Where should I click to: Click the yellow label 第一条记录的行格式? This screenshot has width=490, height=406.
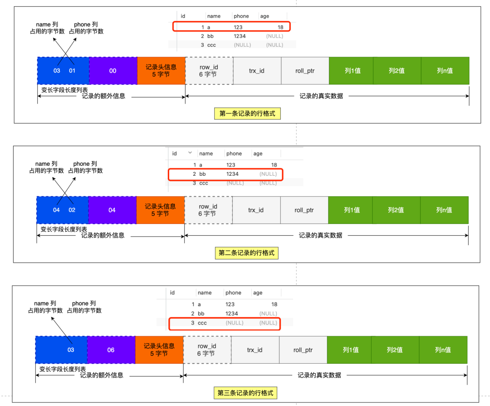pyautogui.click(x=247, y=114)
